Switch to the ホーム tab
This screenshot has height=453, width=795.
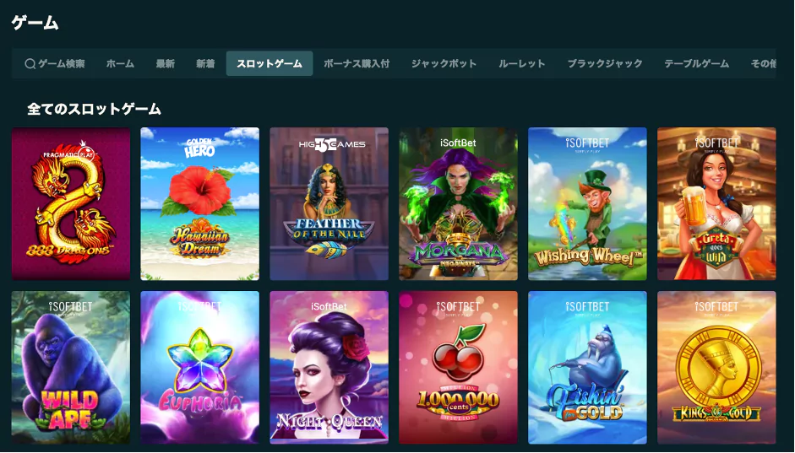(120, 64)
